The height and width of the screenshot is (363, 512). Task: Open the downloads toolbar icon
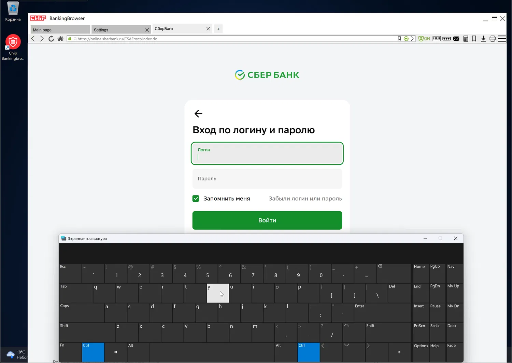tap(483, 39)
